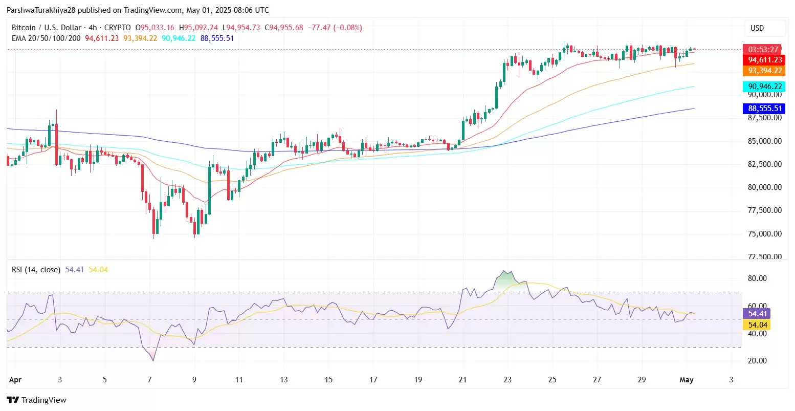Image resolution: width=795 pixels, height=411 pixels.
Task: Click the RSI 80.00 scale level
Action: 757,278
